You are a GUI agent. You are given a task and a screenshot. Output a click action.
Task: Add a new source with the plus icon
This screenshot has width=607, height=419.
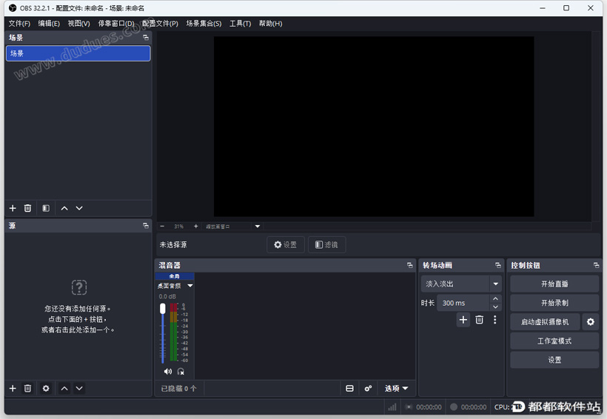13,389
